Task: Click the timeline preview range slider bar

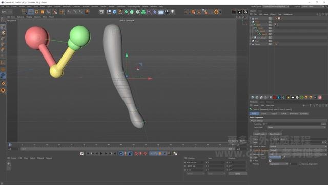Action: pyautogui.click(x=127, y=149)
